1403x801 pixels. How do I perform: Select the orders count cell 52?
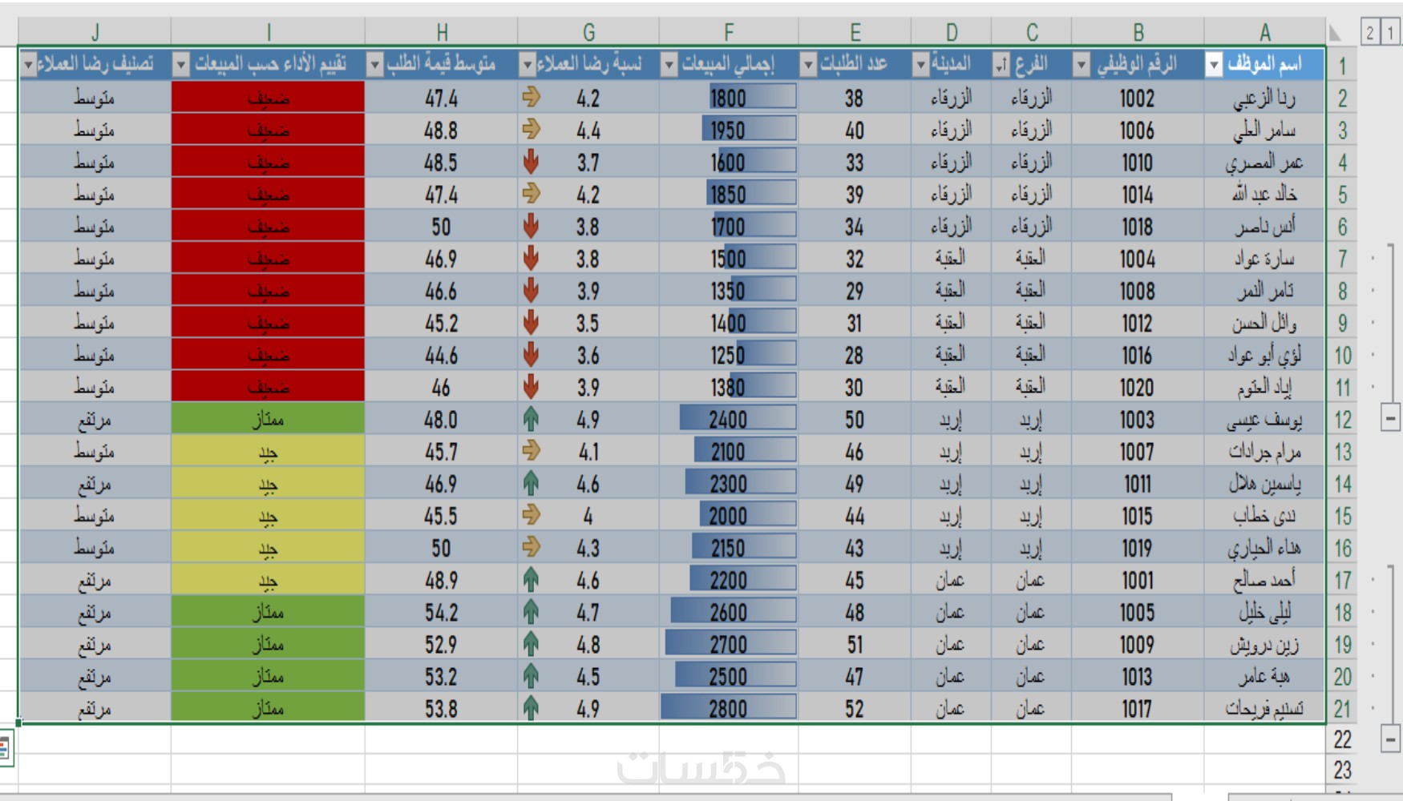pos(855,708)
